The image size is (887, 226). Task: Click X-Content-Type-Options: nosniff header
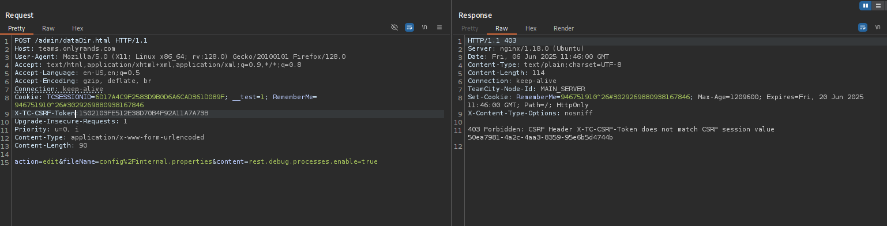530,113
